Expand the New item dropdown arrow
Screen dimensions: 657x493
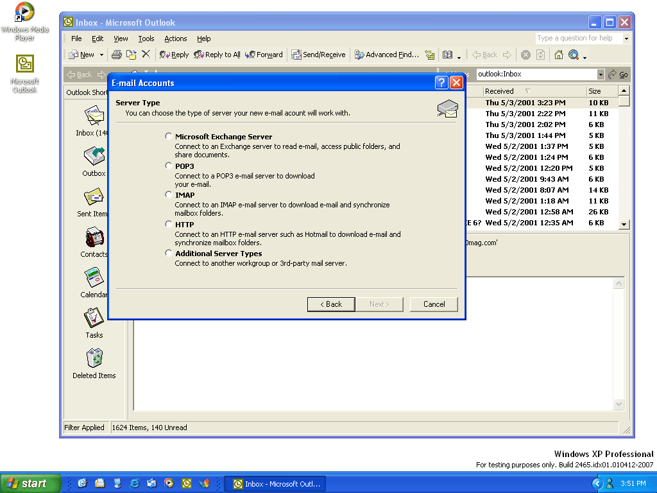(101, 55)
